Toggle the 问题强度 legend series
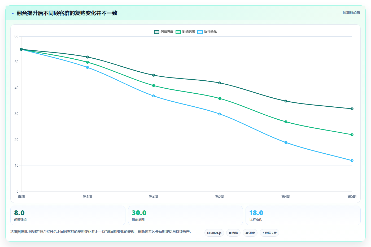Image resolution: width=371 pixels, height=247 pixels. click(164, 32)
